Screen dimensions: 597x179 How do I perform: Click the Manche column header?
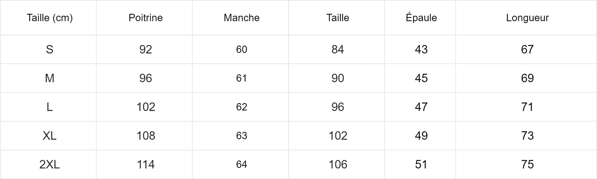pos(241,18)
